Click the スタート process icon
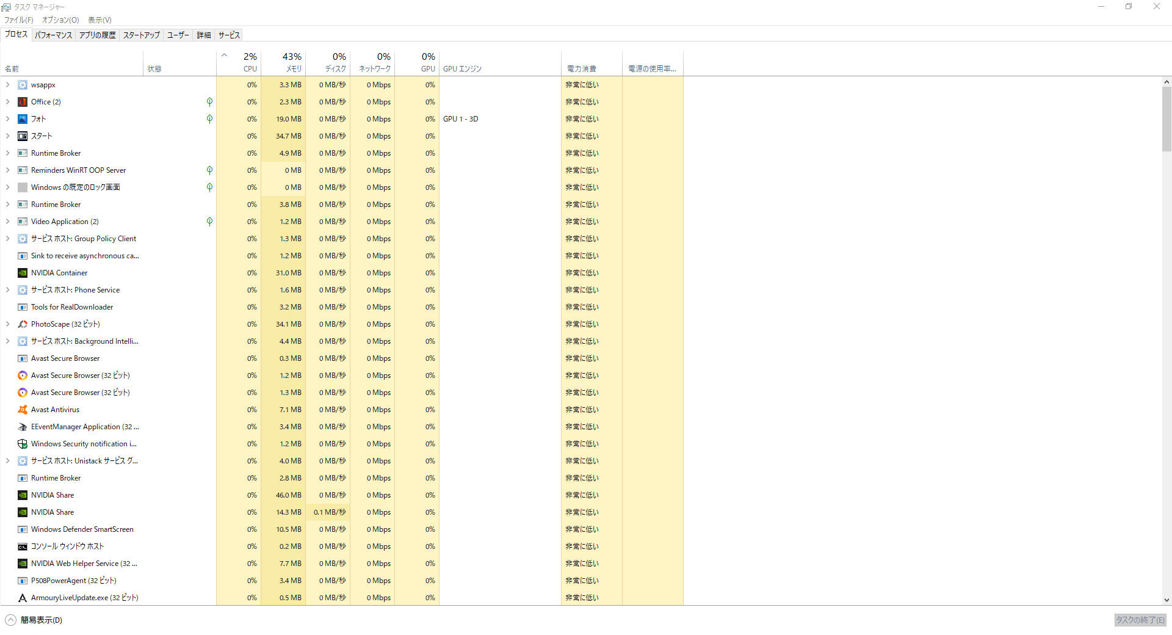1172x635 pixels. click(x=23, y=136)
